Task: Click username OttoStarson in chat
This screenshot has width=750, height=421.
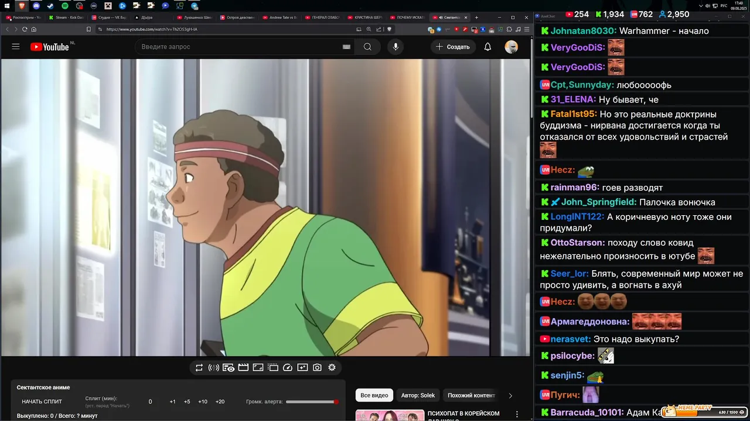Action: tap(578, 243)
